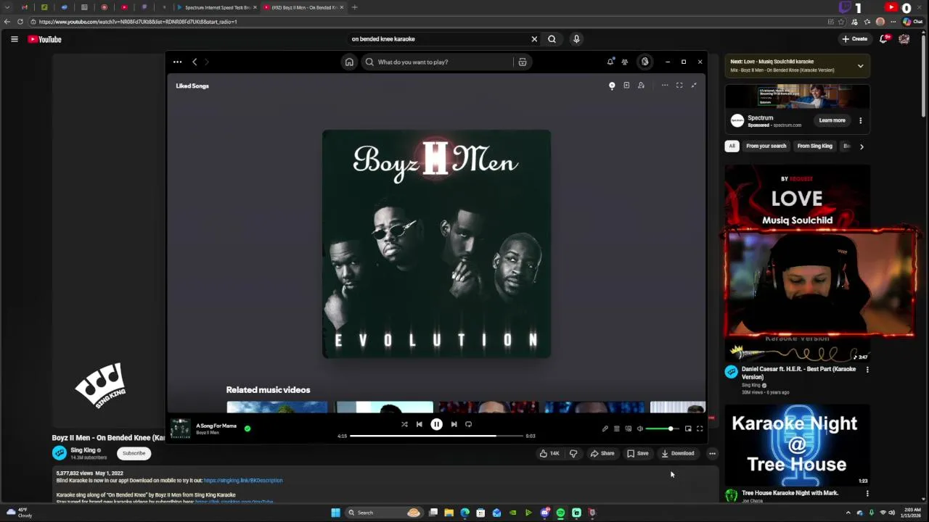The width and height of the screenshot is (929, 522).
Task: Open Discord from Windows taskbar
Action: tap(544, 513)
